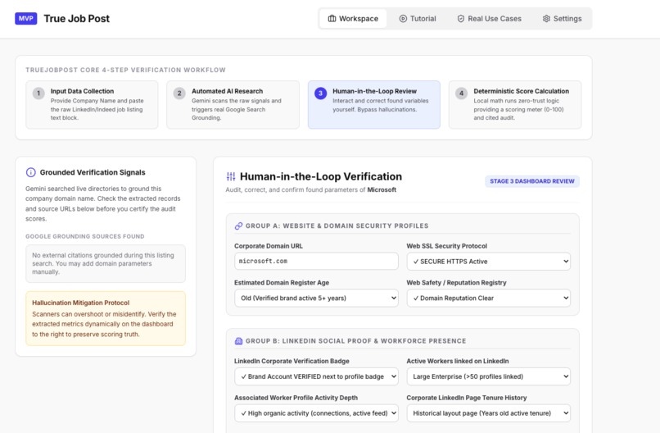660x433 pixels.
Task: Click the "LinkedIn Corporate Verification Badge" label
Action: pos(292,361)
